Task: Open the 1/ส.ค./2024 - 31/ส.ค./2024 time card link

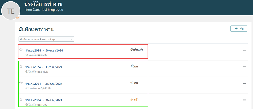Action: point(44,100)
